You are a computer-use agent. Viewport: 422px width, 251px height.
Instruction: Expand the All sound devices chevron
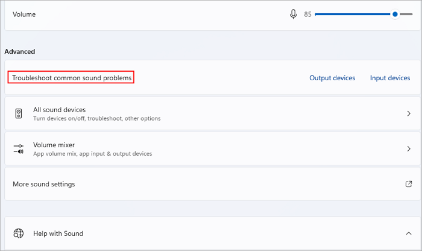[410, 114]
